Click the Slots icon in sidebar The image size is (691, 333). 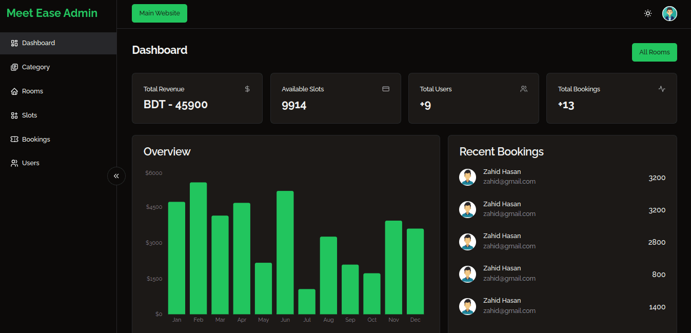pos(14,115)
